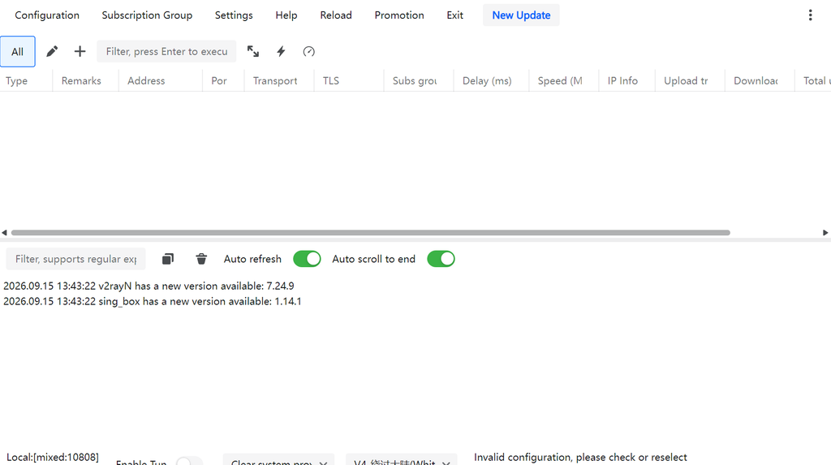Click the lightning bolt test icon
Image resolution: width=831 pixels, height=465 pixels.
[281, 51]
